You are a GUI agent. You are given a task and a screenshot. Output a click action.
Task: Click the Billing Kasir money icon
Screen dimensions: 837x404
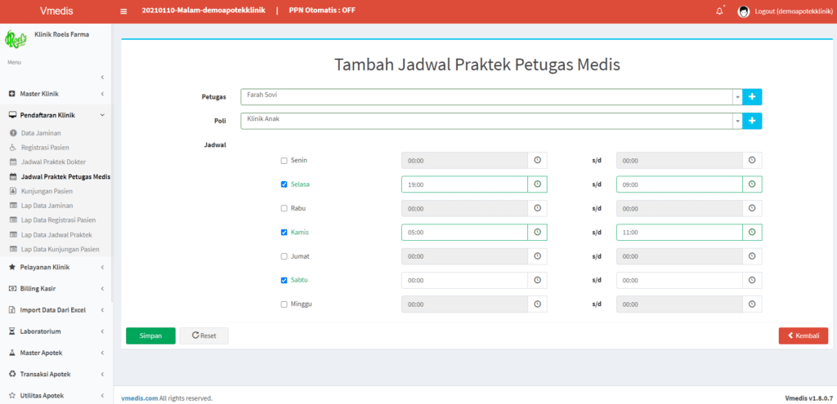(11, 288)
